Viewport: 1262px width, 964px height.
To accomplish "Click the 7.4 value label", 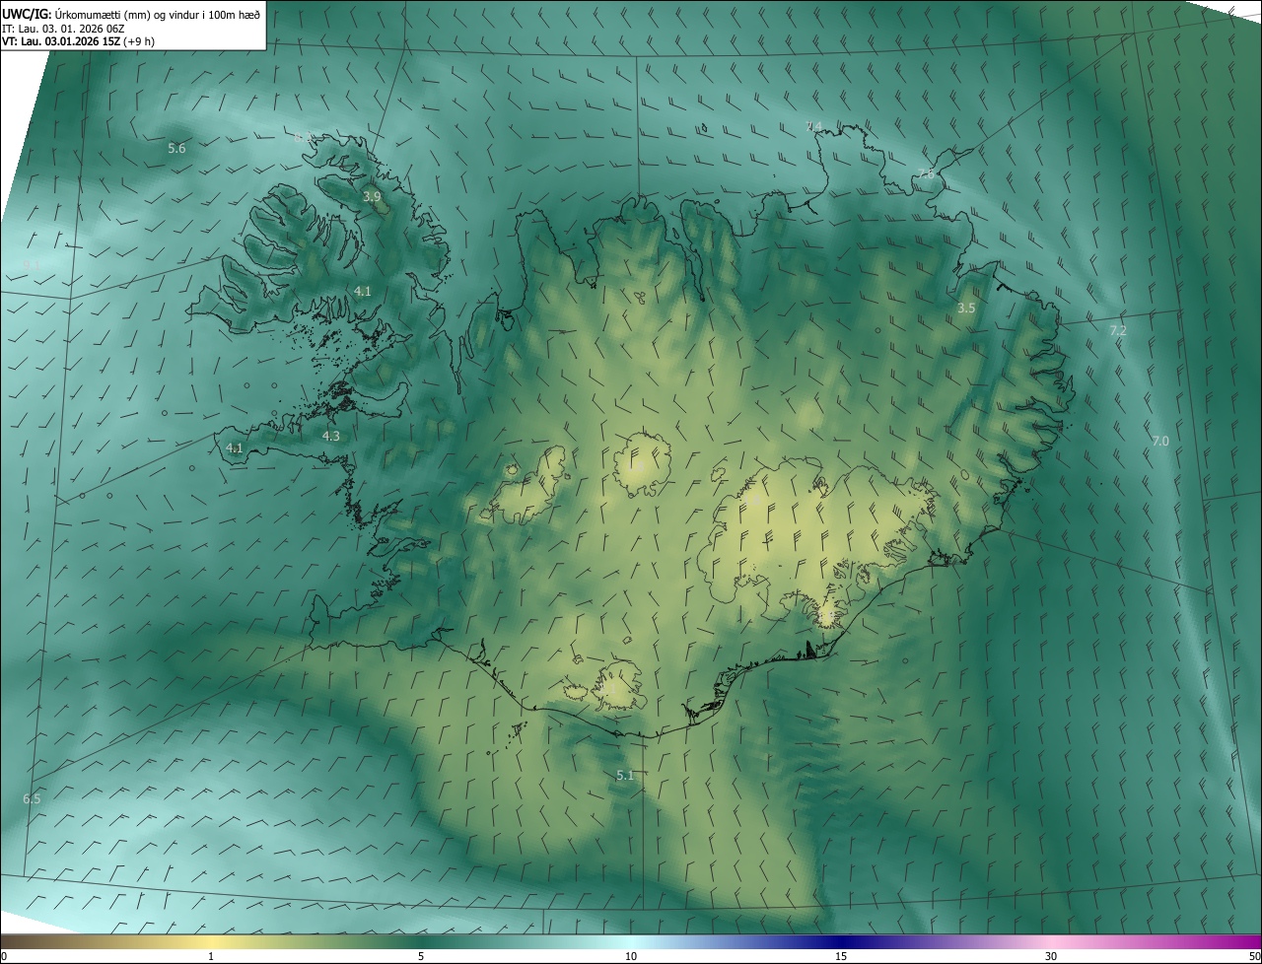I will (x=813, y=125).
